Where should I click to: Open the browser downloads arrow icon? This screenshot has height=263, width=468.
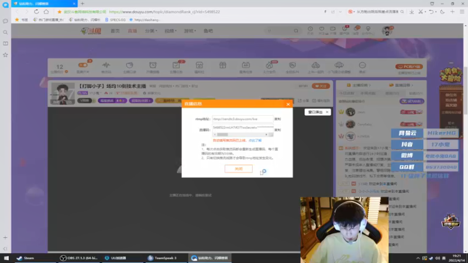(412, 12)
